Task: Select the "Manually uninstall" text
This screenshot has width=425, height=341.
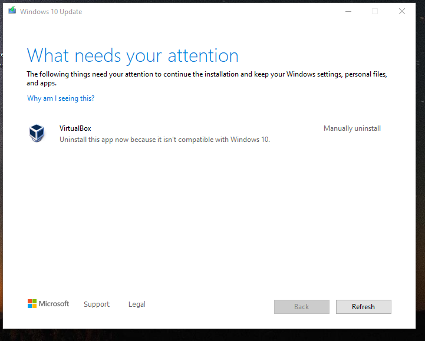Action: pyautogui.click(x=352, y=128)
